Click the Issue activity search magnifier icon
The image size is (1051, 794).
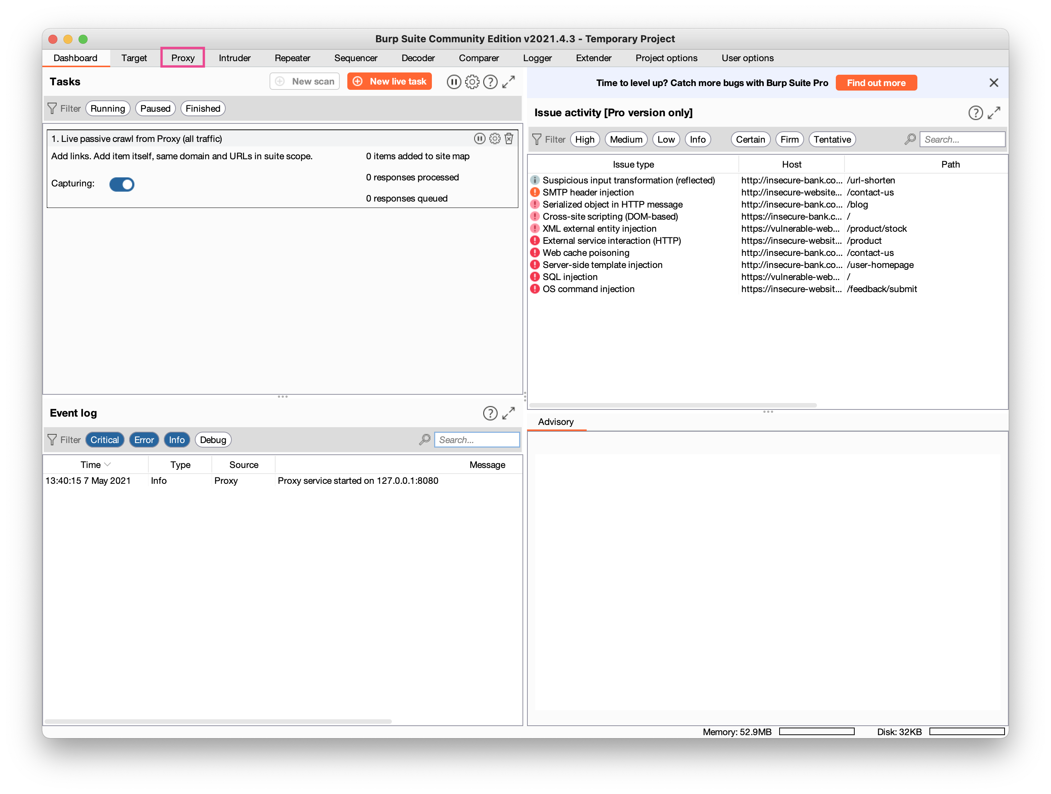(x=910, y=140)
